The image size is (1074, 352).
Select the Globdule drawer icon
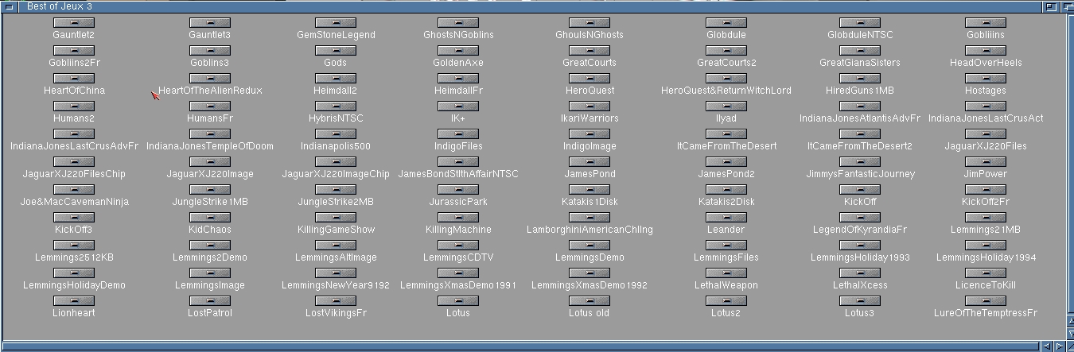(x=726, y=23)
